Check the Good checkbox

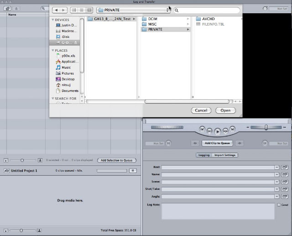coord(279,204)
